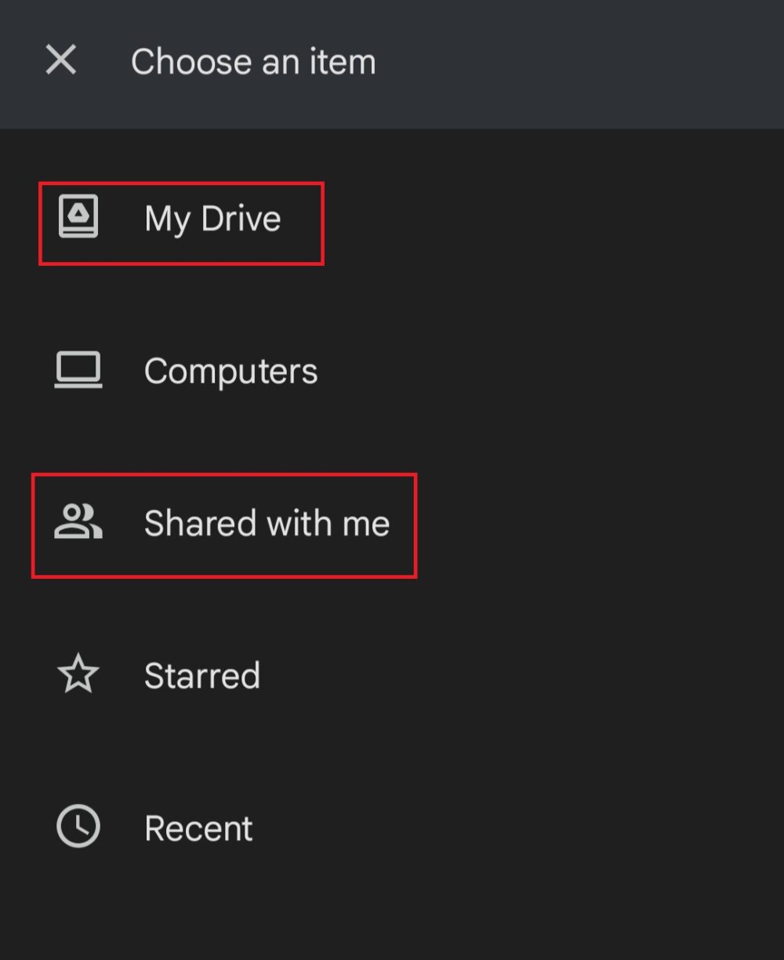Select the Recent clock icon
The width and height of the screenshot is (784, 960).
78,825
